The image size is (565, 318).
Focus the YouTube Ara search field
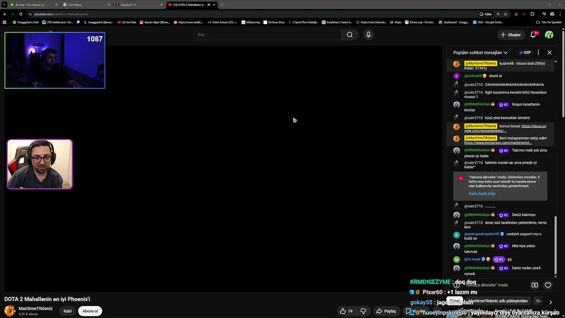[267, 34]
